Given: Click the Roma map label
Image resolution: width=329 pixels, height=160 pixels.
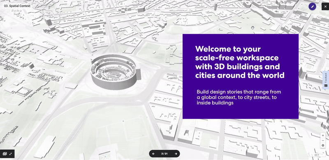Looking at the screenshot, I should (16, 11).
